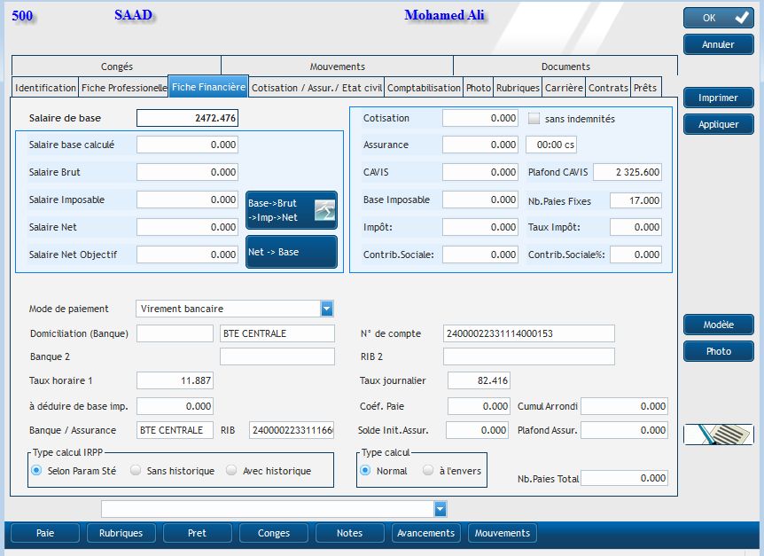Click the Salaire de base input field
Viewport: 764px width, 556px height.
(187, 118)
